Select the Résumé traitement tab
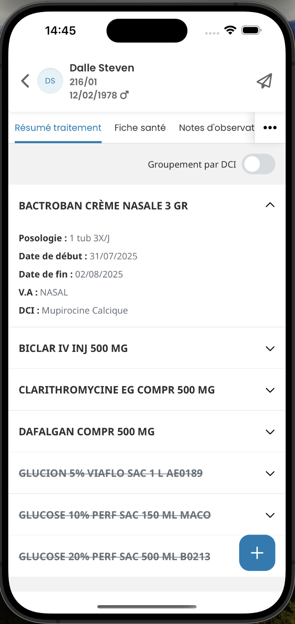This screenshot has height=624, width=295. [58, 128]
